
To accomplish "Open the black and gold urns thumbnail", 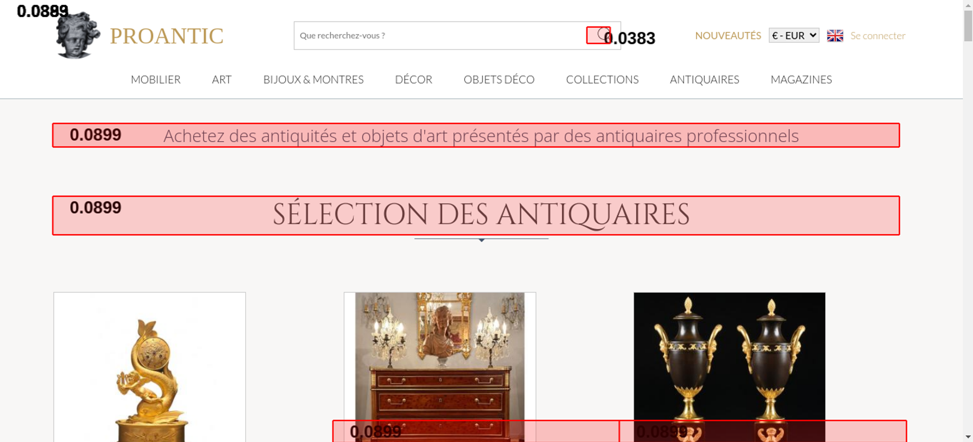I will pyautogui.click(x=729, y=367).
